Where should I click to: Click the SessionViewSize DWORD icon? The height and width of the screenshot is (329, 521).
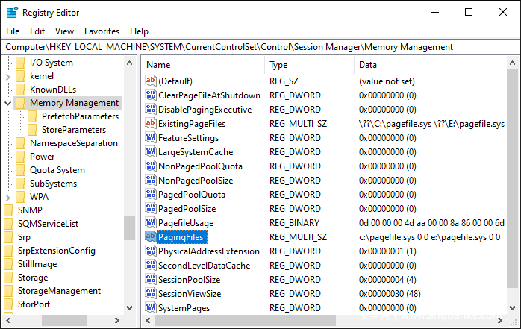click(151, 293)
